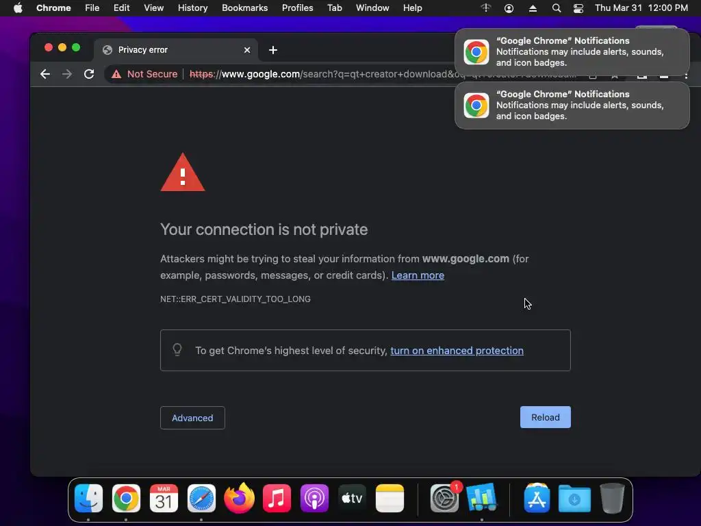Screen dimensions: 701x526
Task: Open a new tab with the plus button
Action: [x=272, y=50]
